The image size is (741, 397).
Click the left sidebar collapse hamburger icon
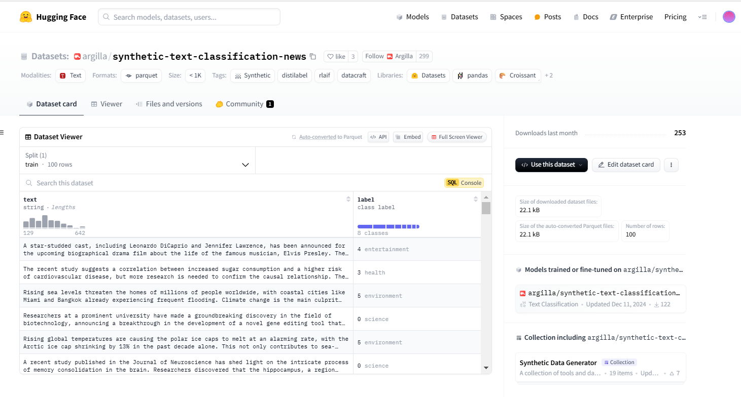pyautogui.click(x=2, y=133)
